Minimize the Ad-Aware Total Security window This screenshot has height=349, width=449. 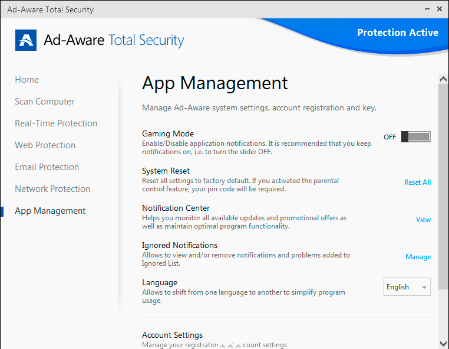[426, 9]
